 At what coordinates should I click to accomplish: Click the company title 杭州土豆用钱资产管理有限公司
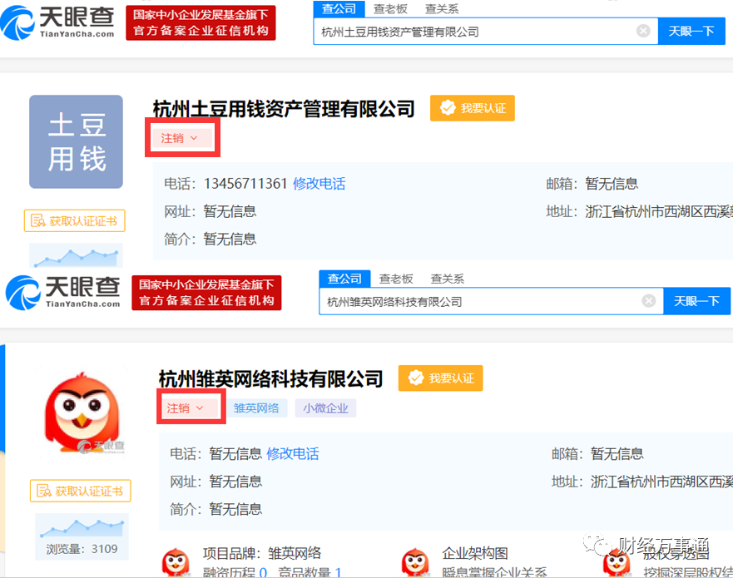(284, 109)
